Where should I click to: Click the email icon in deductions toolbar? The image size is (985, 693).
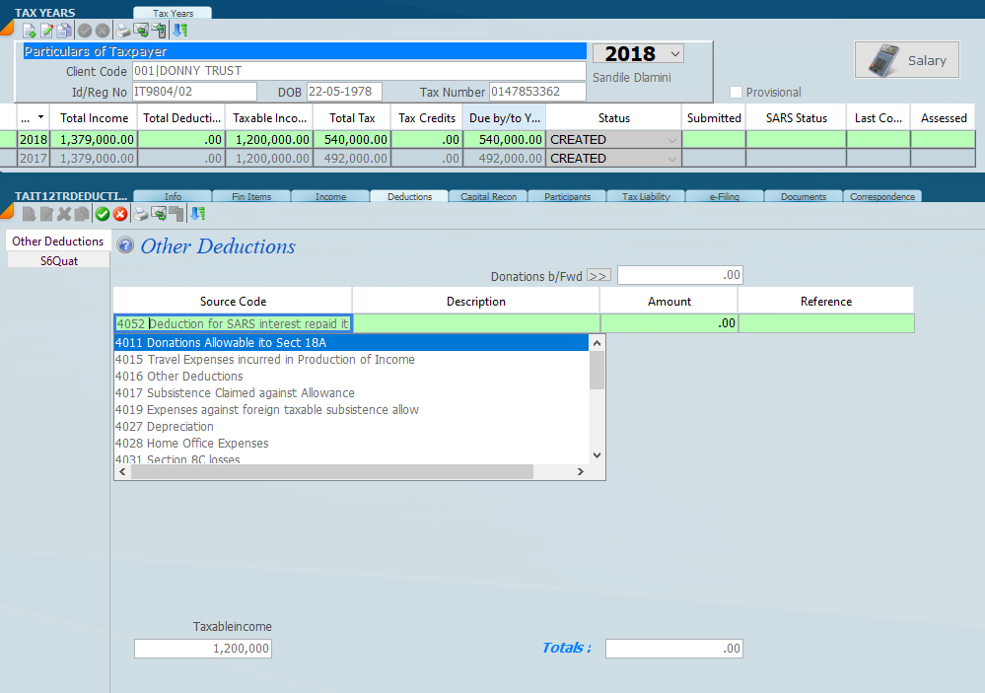(159, 214)
